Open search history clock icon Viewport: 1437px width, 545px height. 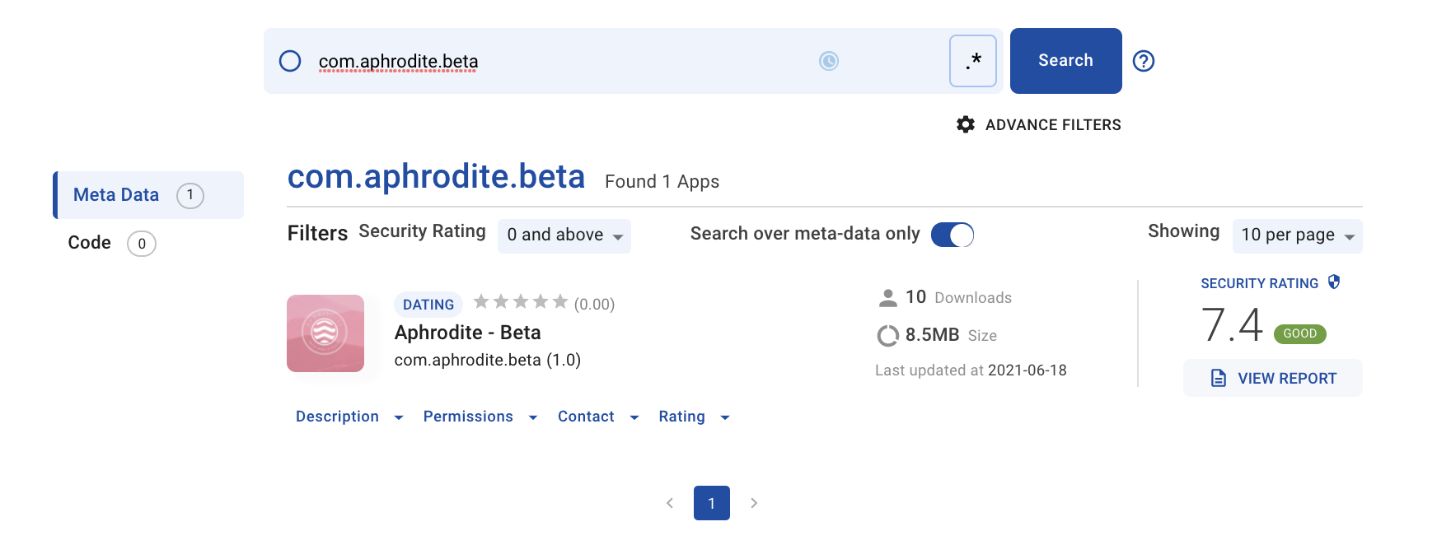pos(829,61)
